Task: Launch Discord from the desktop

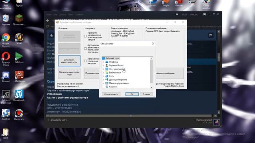Action: (6, 77)
